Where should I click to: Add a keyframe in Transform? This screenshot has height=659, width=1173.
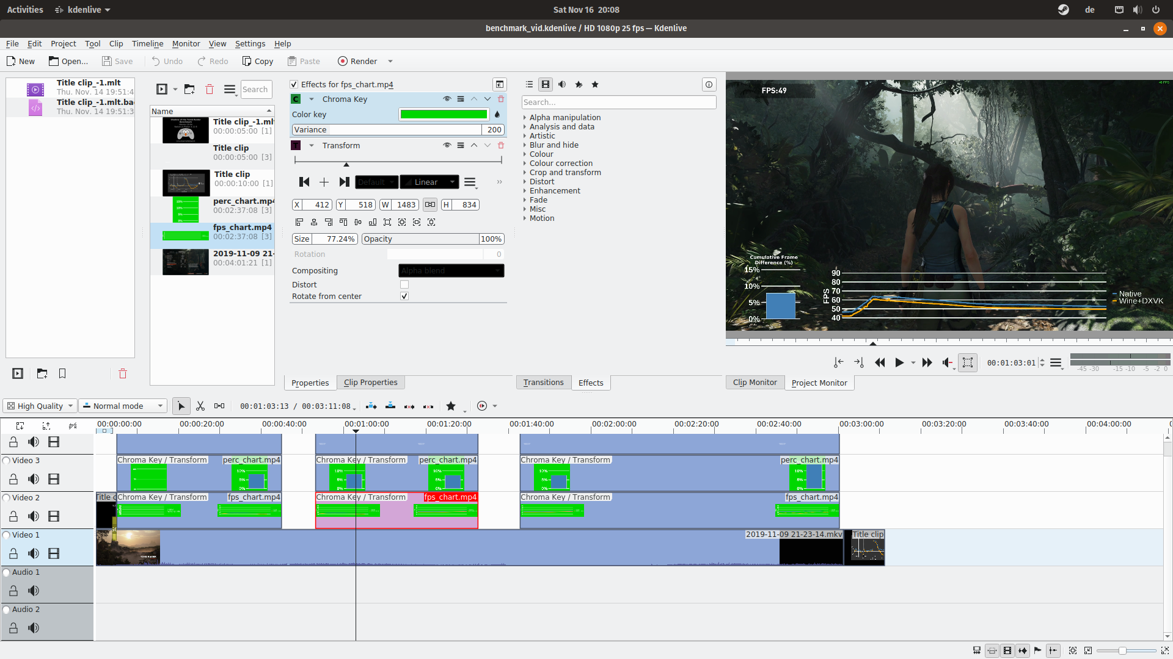pos(324,182)
